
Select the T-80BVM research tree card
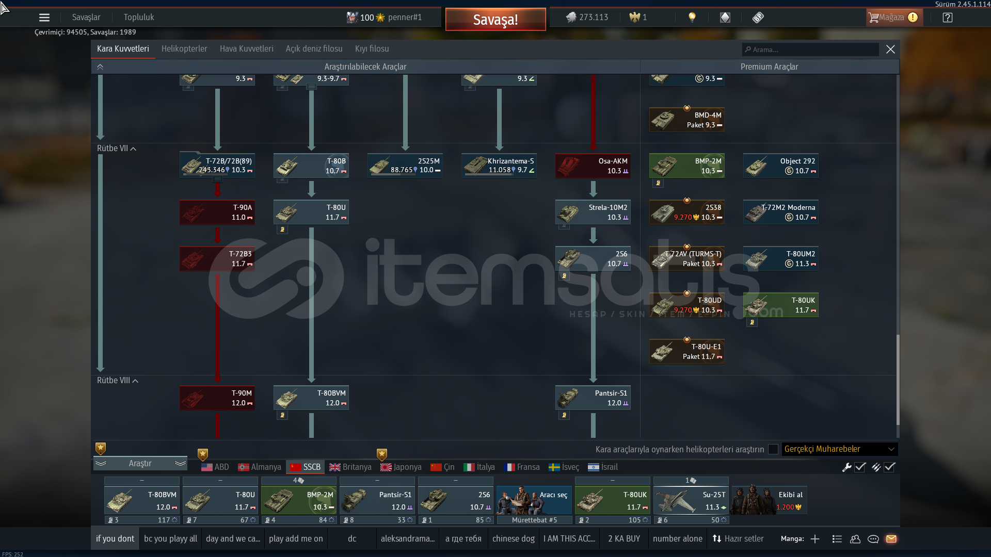coord(311,398)
